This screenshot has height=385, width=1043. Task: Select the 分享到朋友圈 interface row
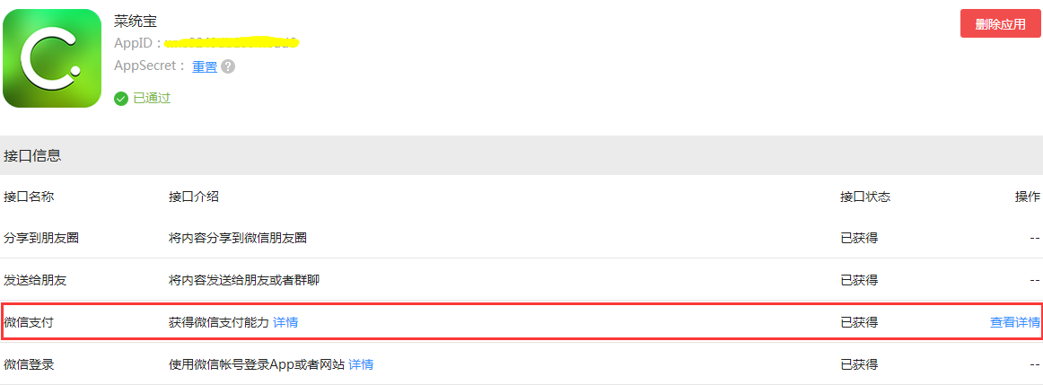(x=521, y=238)
